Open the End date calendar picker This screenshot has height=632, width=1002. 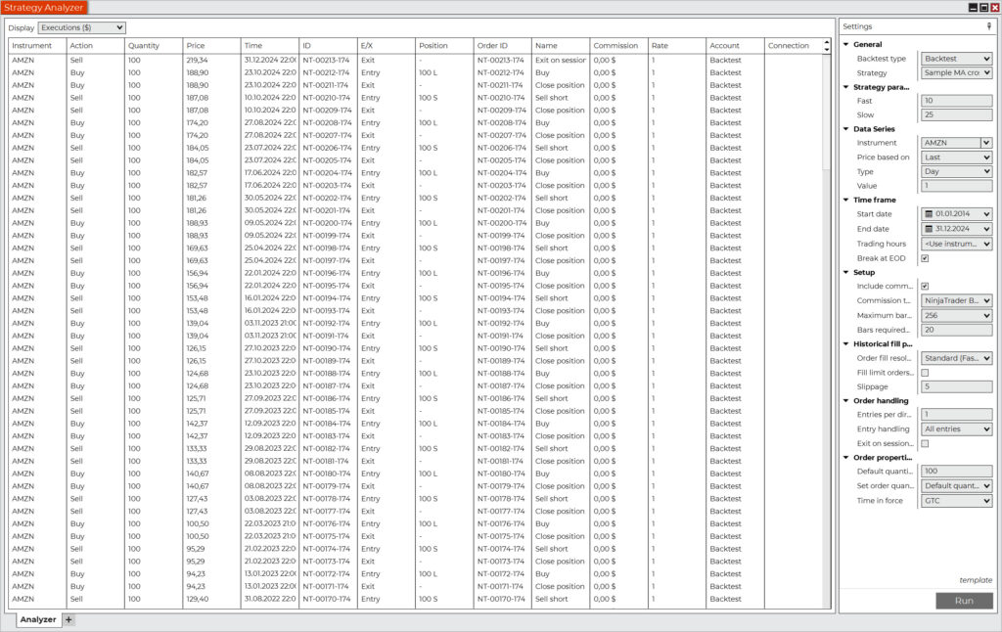point(928,229)
